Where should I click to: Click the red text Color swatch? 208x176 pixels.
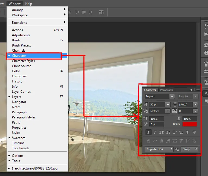[190, 124]
